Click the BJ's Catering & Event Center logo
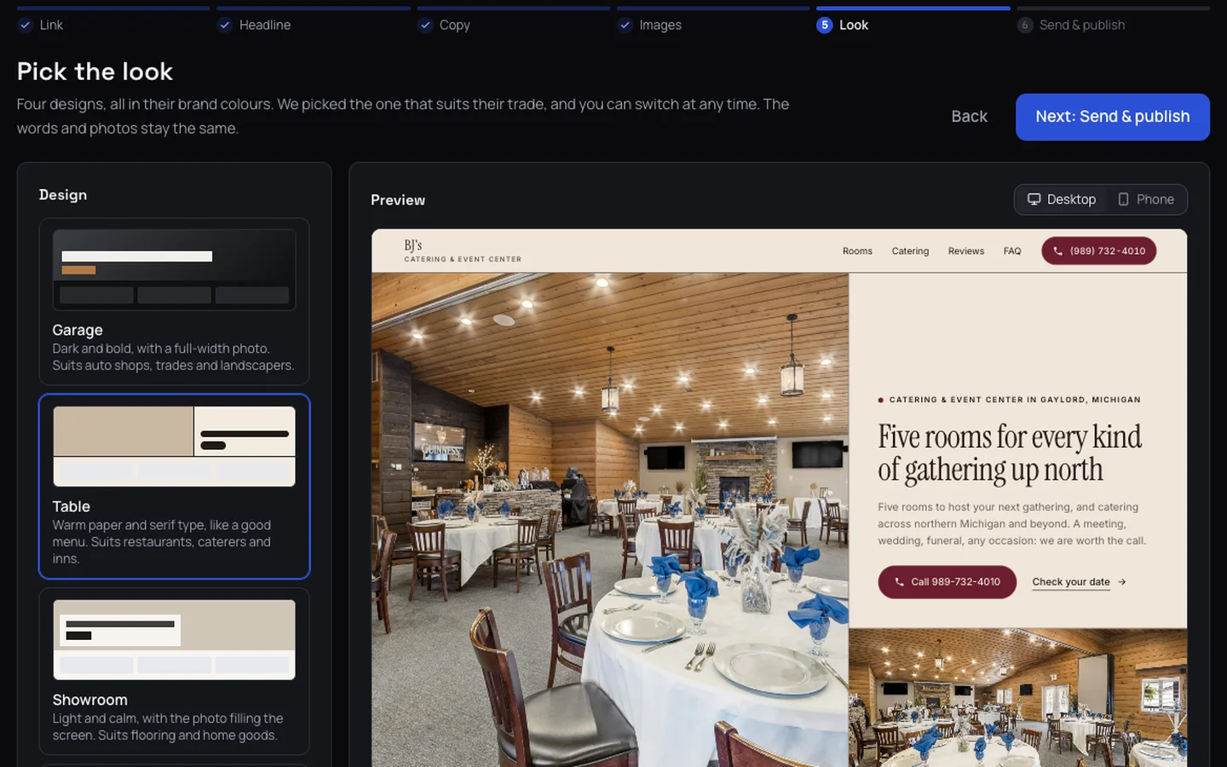 (463, 251)
